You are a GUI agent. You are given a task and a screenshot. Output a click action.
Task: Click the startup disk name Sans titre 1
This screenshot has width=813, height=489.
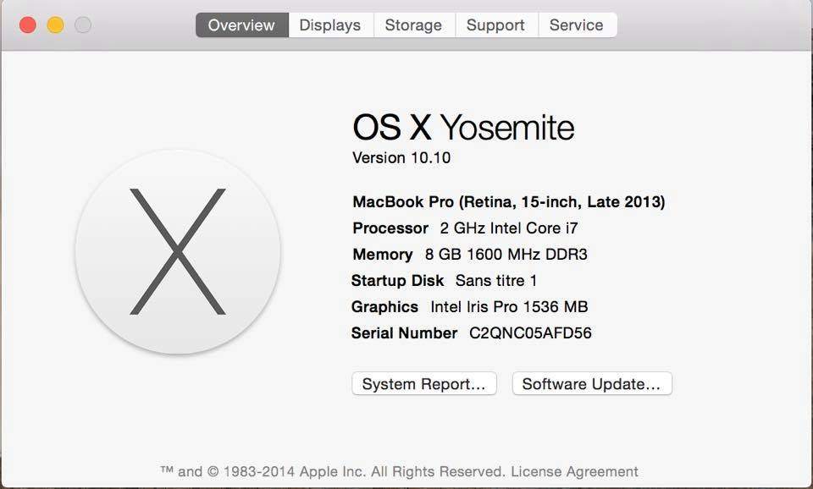pyautogui.click(x=496, y=280)
